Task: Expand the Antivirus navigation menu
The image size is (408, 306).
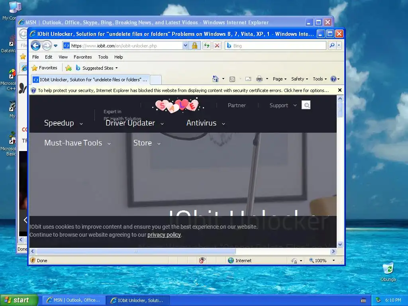Action: [206, 123]
